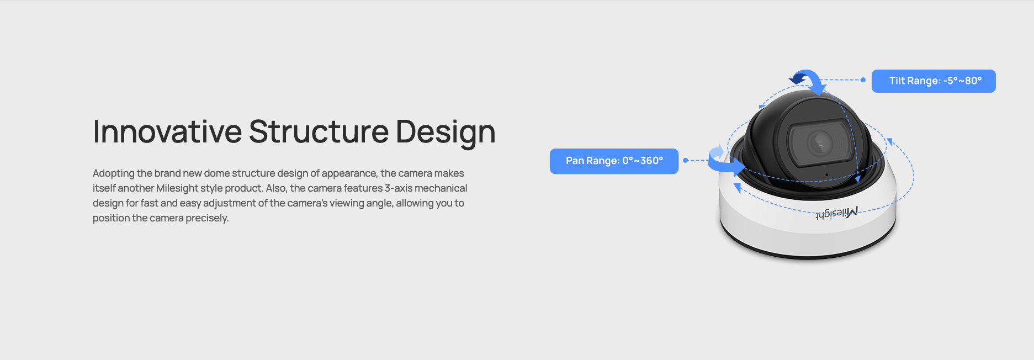Select the curved pan rotation arrow icon

tap(726, 160)
